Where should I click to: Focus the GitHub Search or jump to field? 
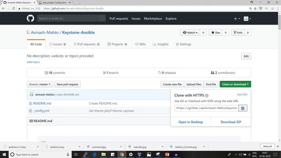(x=71, y=18)
